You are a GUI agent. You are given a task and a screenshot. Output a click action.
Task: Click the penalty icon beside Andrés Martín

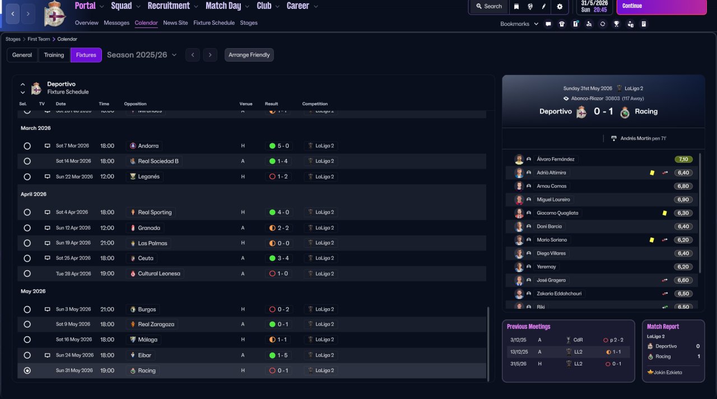pos(614,138)
